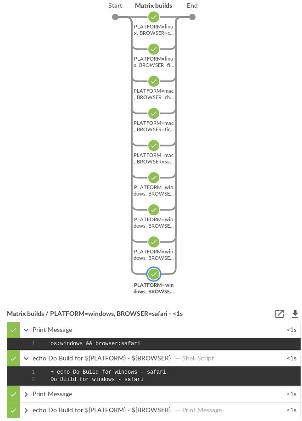The image size is (302, 421).
Task: Select the PLATFORM=linux, BROWSER=chrome matrix node
Action: point(154,17)
